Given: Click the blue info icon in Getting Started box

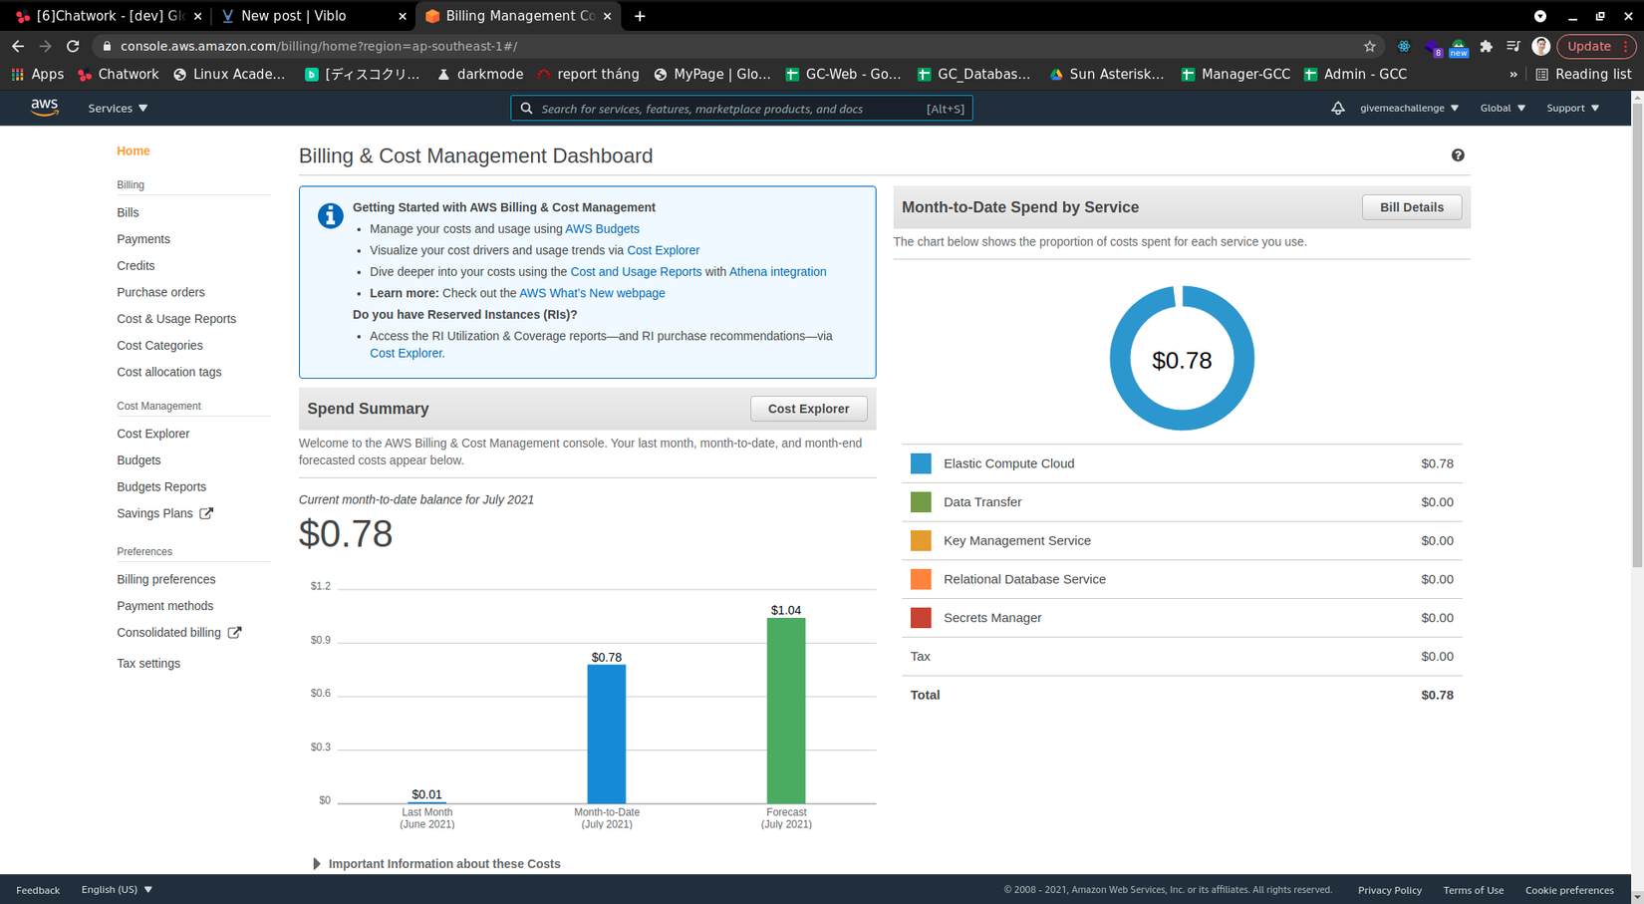Looking at the screenshot, I should click(x=330, y=215).
